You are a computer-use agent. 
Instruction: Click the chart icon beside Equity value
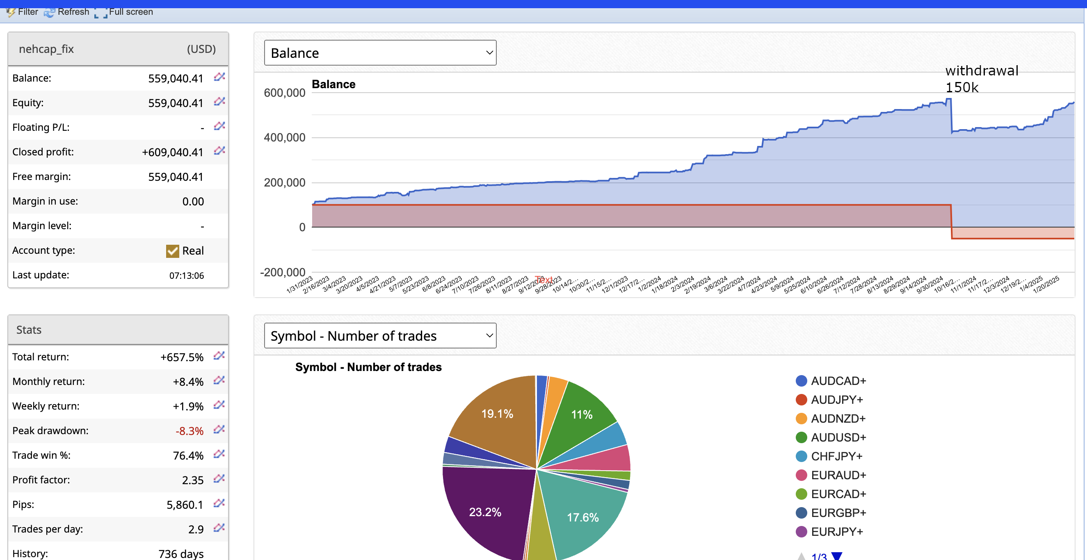(x=219, y=101)
